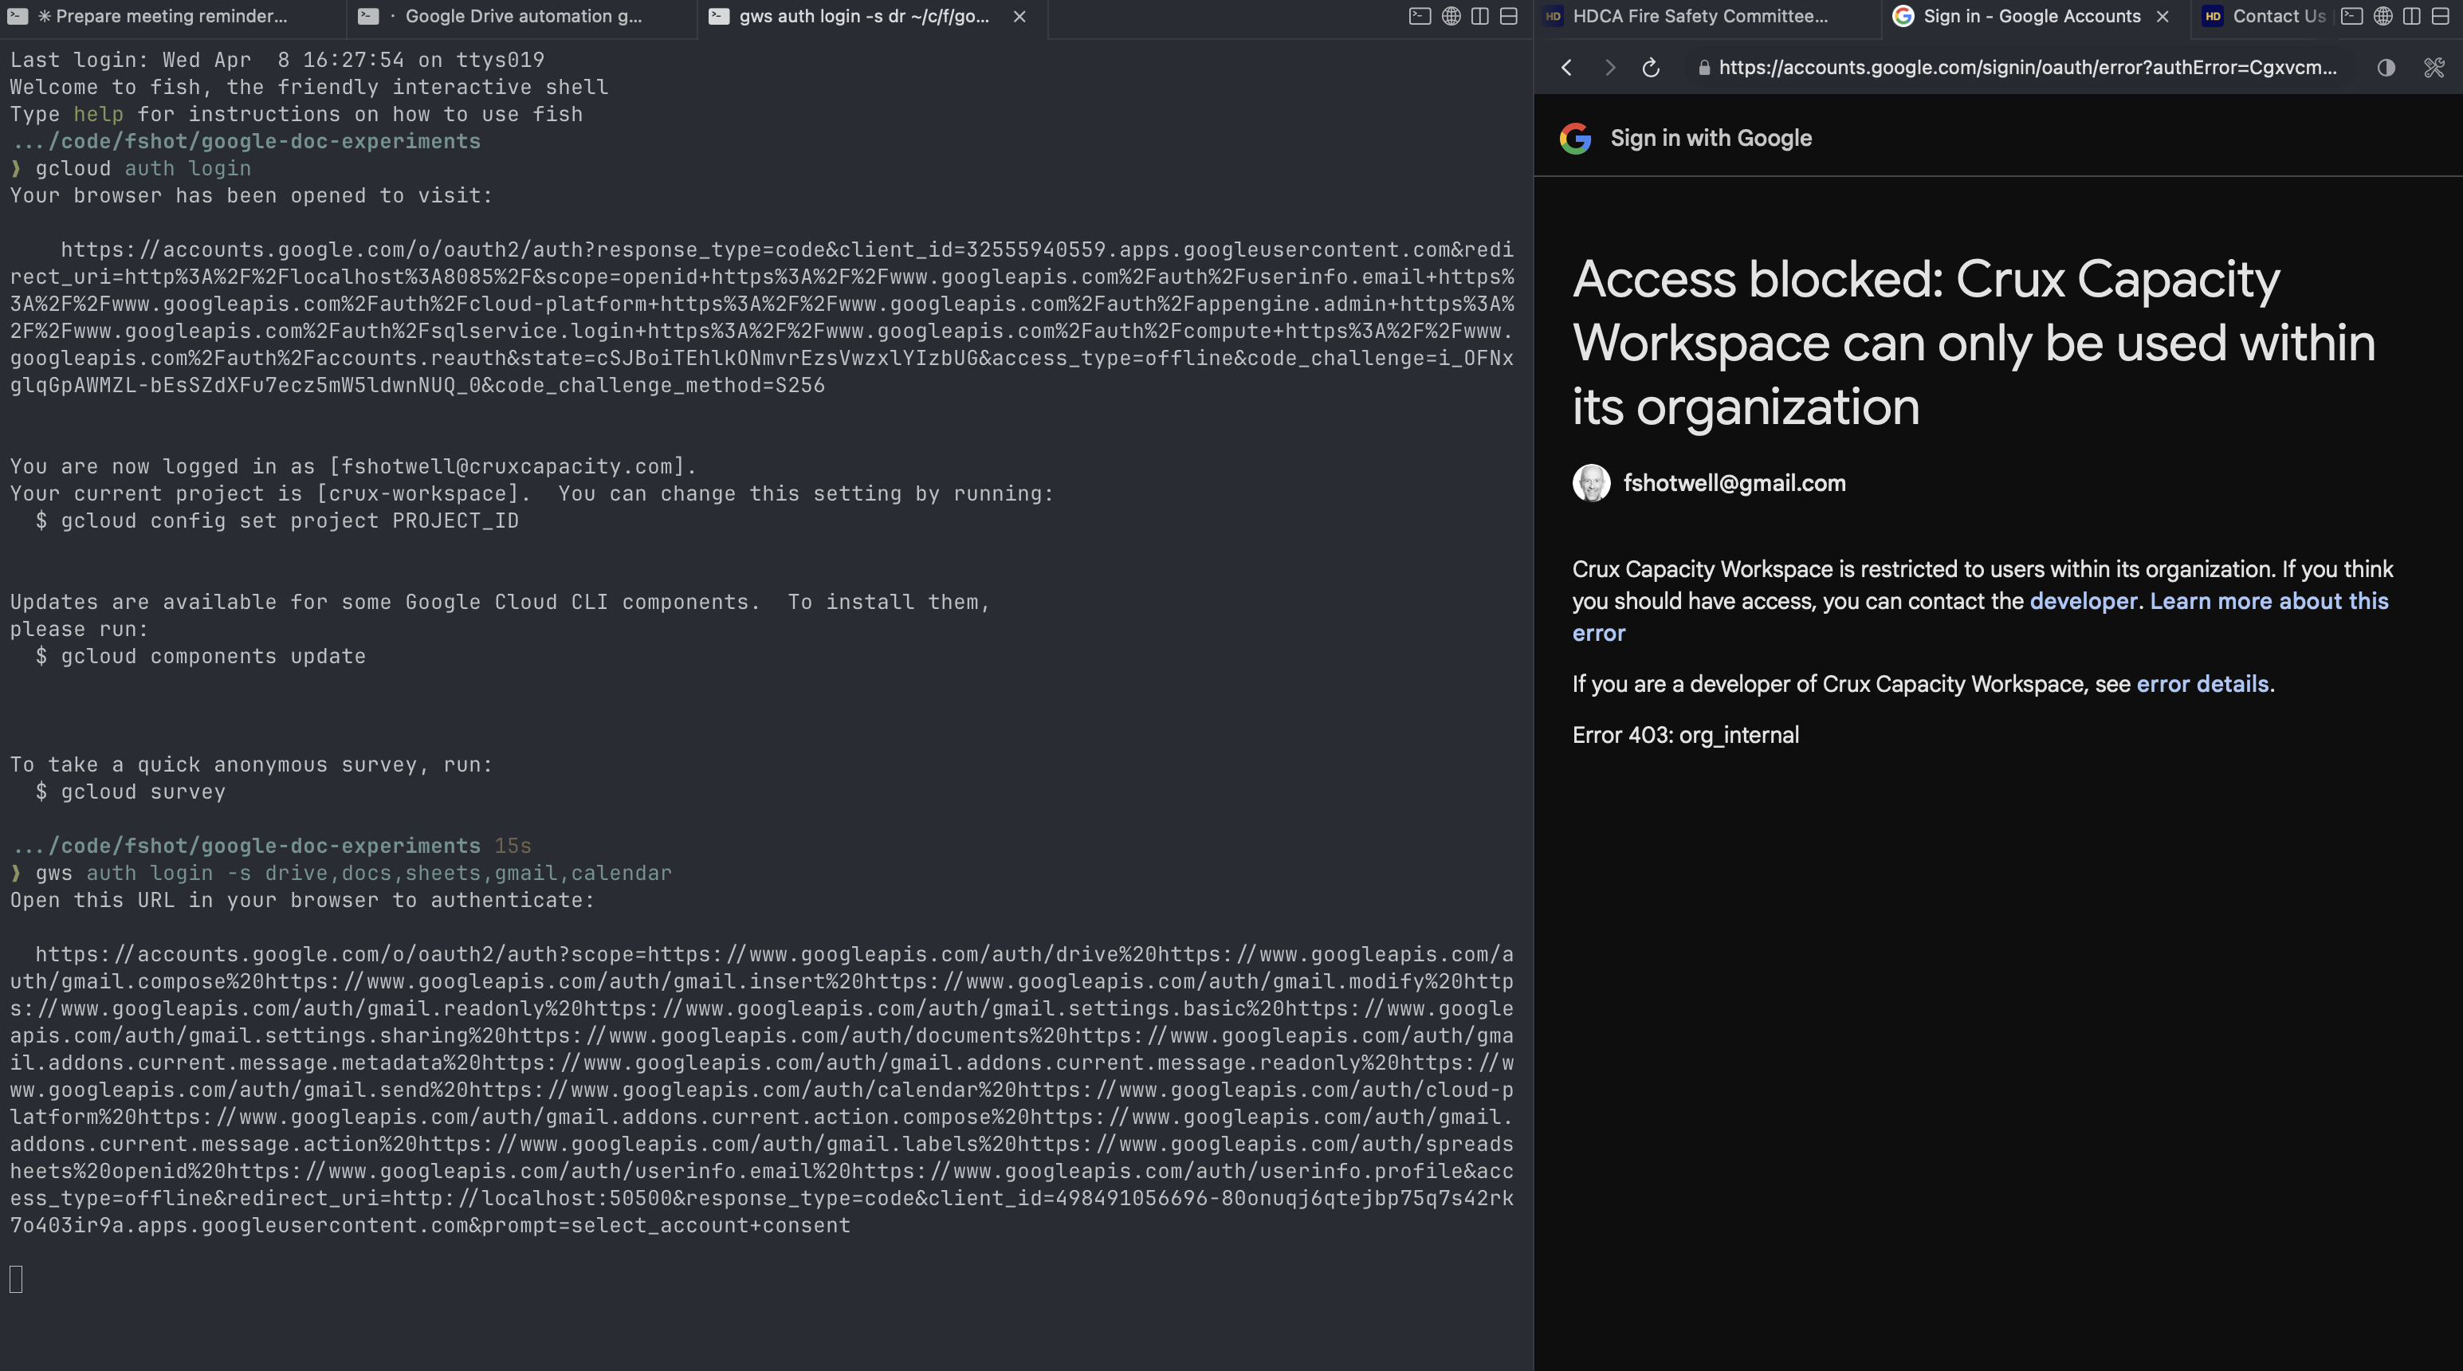The height and width of the screenshot is (1371, 2463).
Task: Reload the Google Accounts page
Action: coord(1650,67)
